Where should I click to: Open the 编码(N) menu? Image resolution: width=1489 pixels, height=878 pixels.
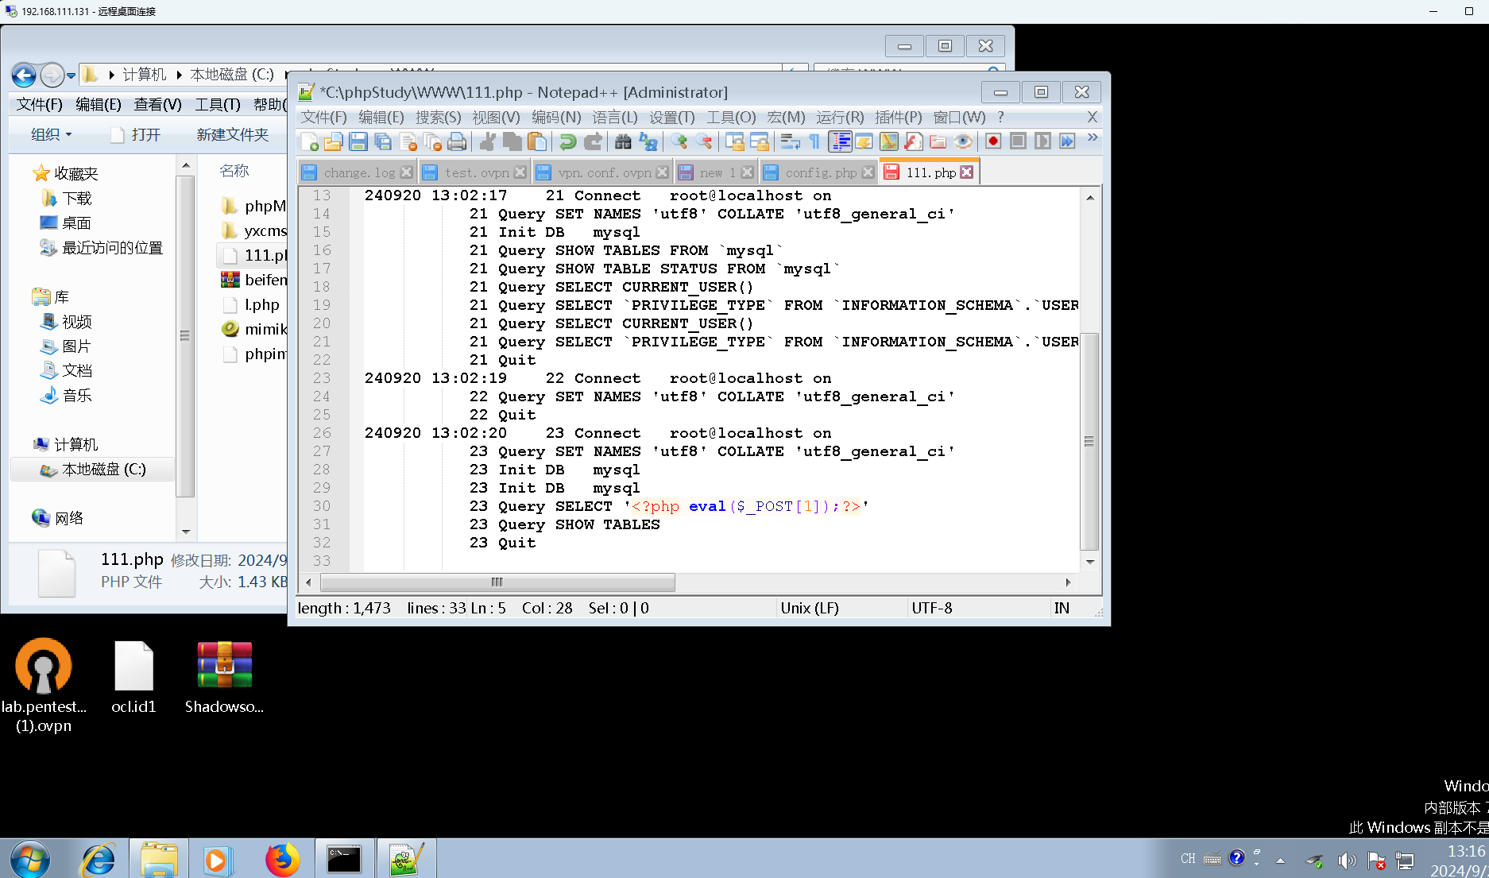pos(556,118)
